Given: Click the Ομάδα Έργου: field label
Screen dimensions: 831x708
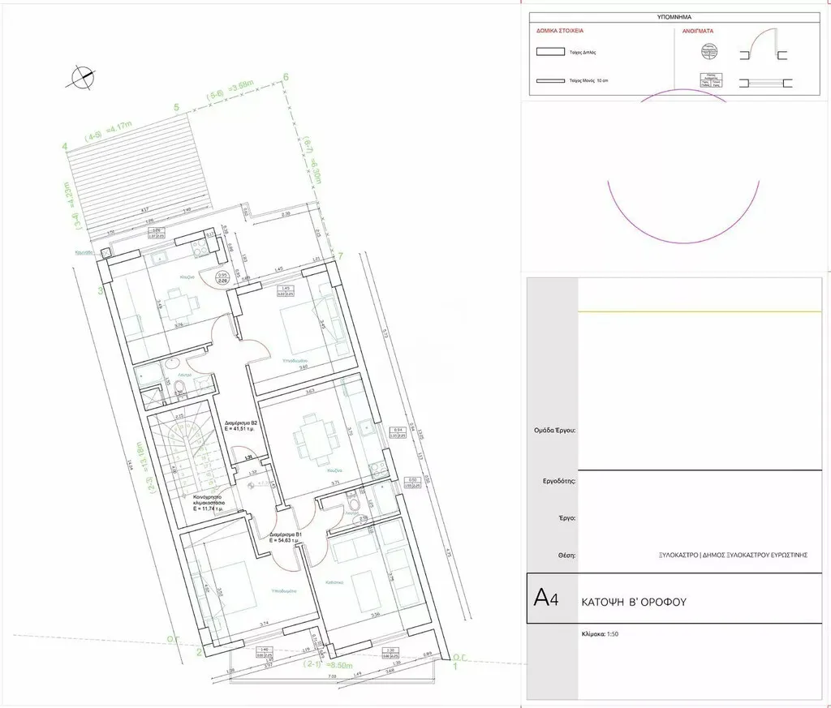Looking at the screenshot, I should tap(554, 431).
